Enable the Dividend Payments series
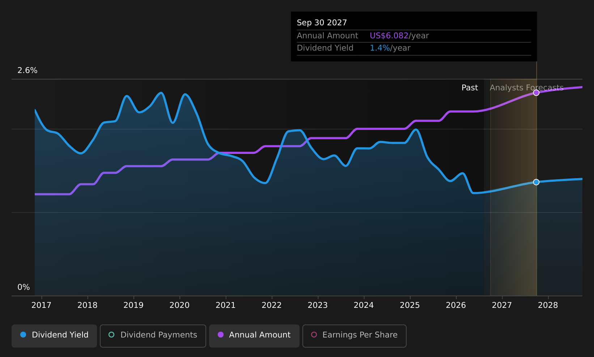The height and width of the screenshot is (357, 594). 153,336
